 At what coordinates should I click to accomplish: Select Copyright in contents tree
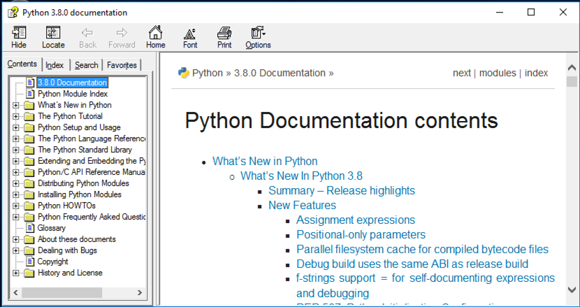[53, 262]
